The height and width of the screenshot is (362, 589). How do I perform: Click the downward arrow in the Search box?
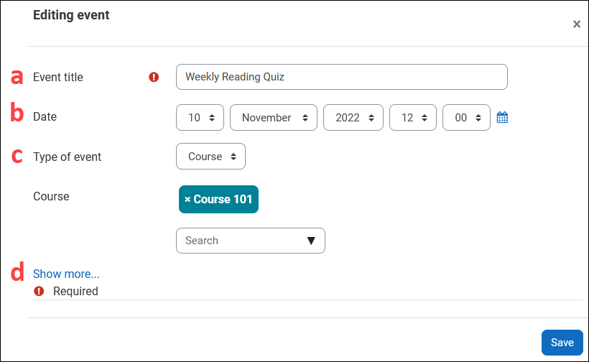tap(311, 241)
